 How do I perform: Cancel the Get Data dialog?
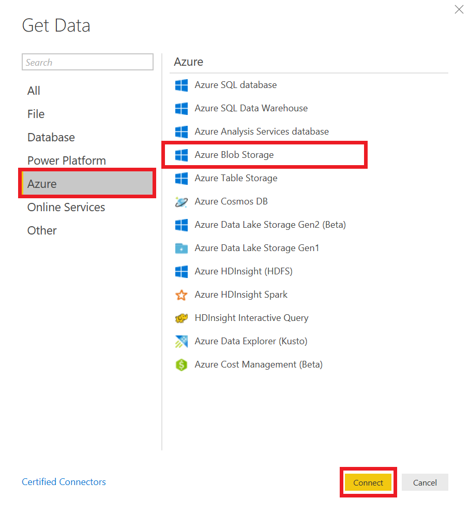pyautogui.click(x=425, y=482)
